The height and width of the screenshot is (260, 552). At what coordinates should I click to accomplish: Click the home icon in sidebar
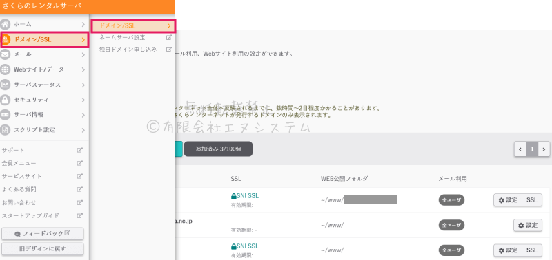(6, 24)
